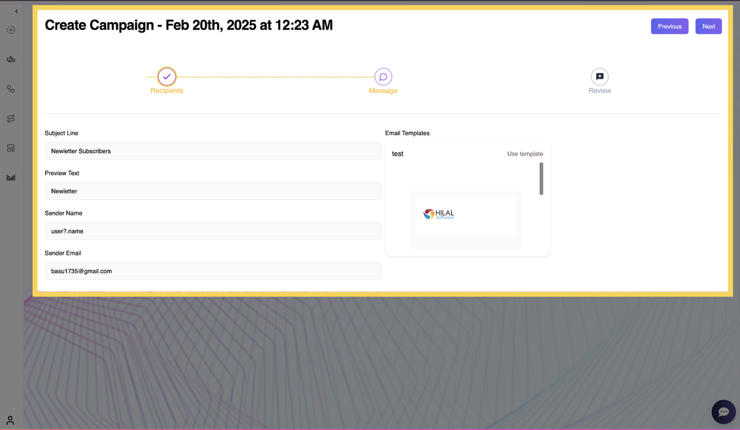Click the user profile icon at sidebar bottom

(10, 420)
